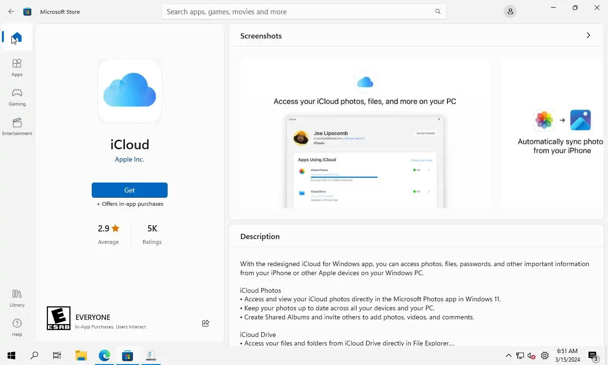Open the taskbar clock showing 6:51 AM

(567, 355)
